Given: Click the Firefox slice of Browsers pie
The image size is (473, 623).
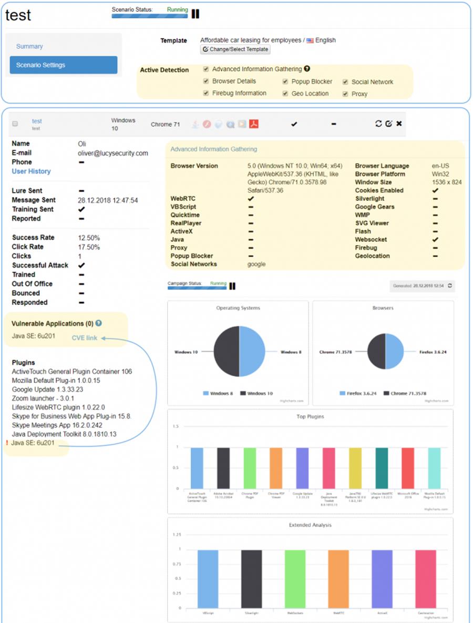Looking at the screenshot, I should pos(394,352).
